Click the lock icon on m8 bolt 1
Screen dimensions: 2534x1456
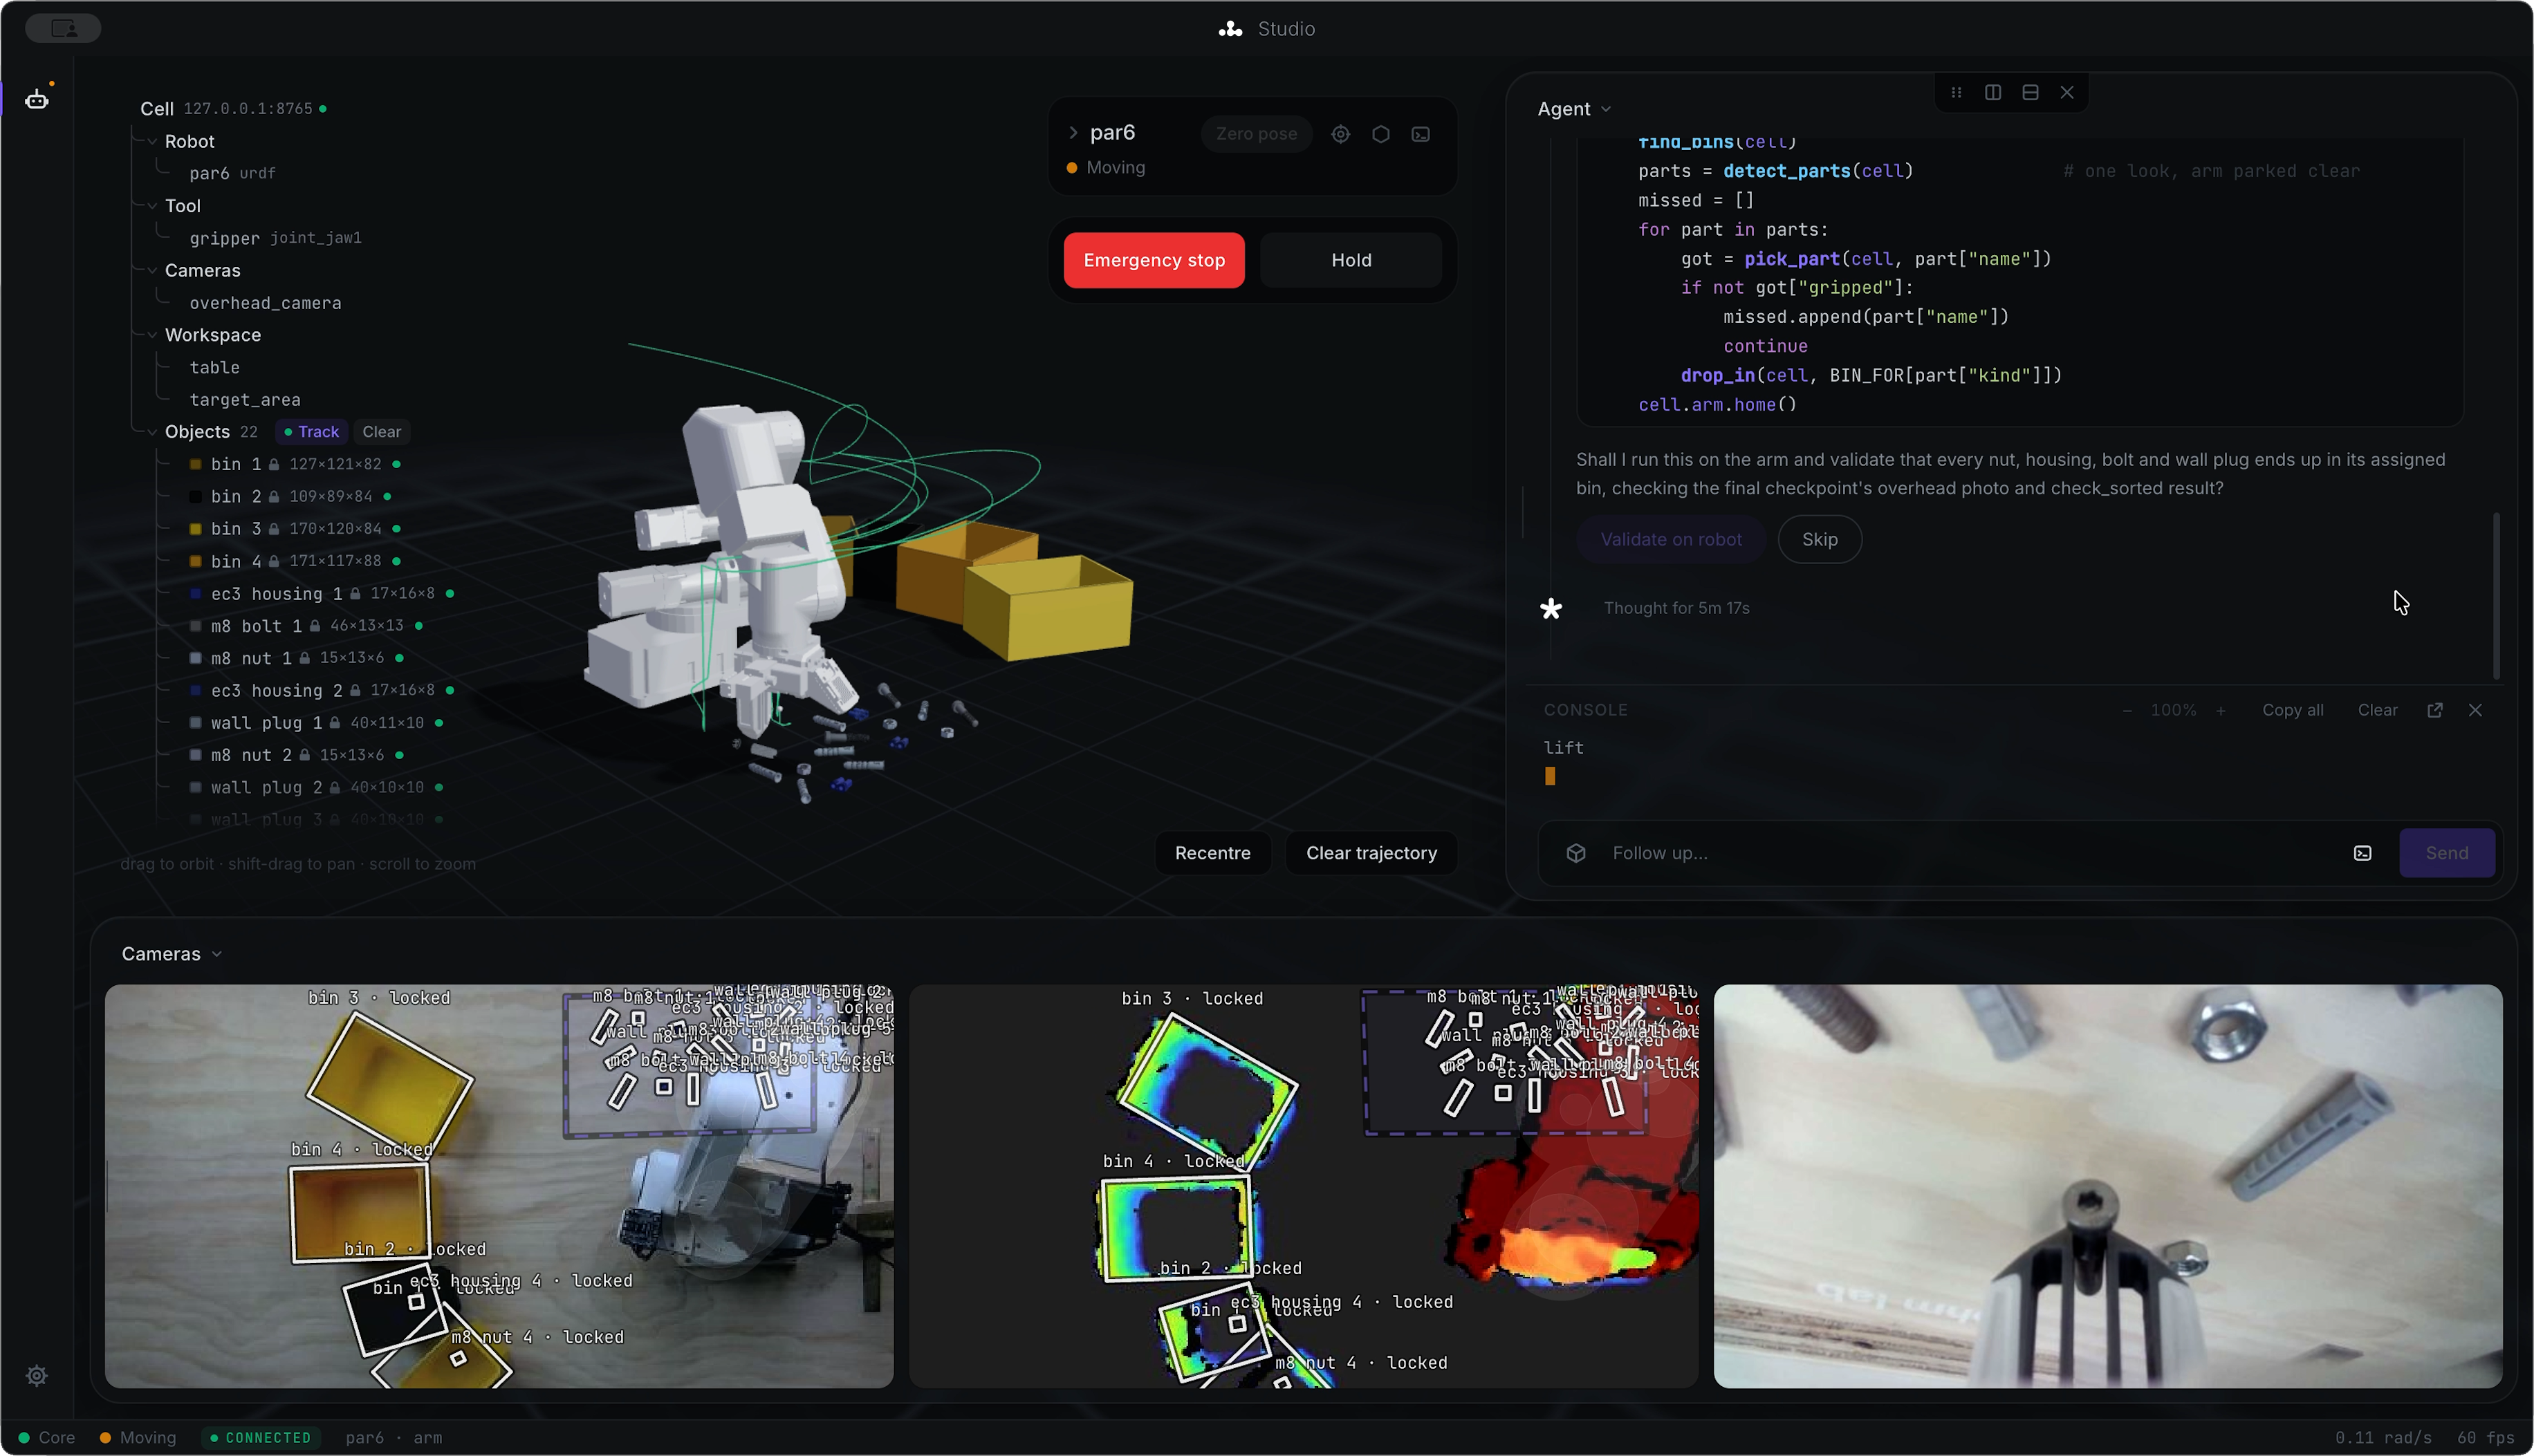[315, 626]
